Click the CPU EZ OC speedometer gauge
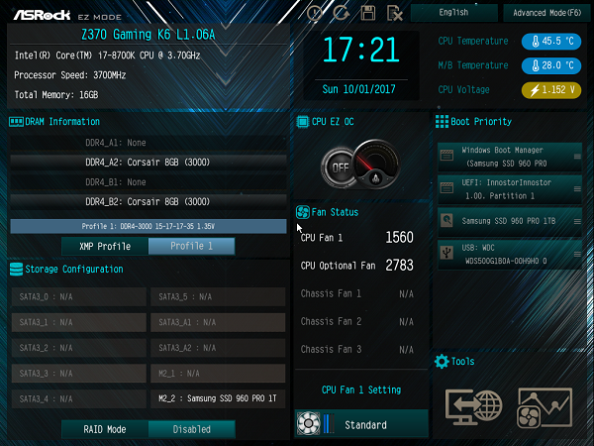 [376, 164]
